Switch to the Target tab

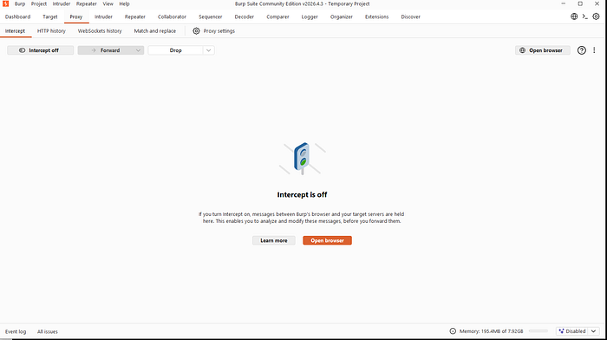pos(50,16)
